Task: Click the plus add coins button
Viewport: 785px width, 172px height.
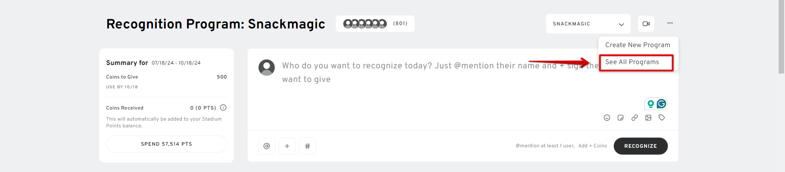Action: [287, 146]
